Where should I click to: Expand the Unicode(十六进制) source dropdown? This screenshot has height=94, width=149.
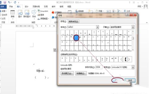(133, 67)
